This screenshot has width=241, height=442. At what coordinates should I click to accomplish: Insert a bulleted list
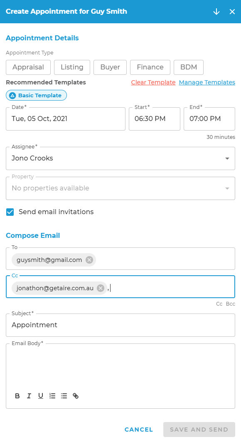pyautogui.click(x=64, y=396)
